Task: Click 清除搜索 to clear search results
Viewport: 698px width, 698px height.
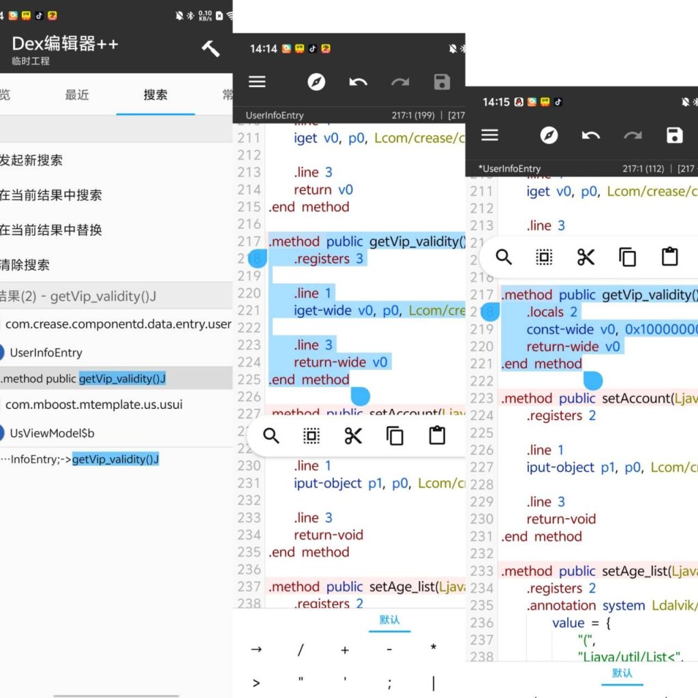Action: pyautogui.click(x=26, y=265)
